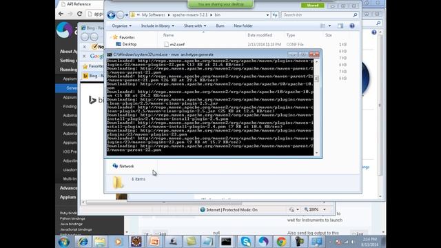The width and height of the screenshot is (441, 248).
Task: Open Windows Explorer from taskbar
Action: [x=100, y=242]
